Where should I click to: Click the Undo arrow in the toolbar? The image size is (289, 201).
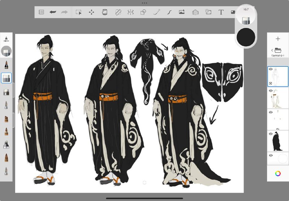(53, 12)
